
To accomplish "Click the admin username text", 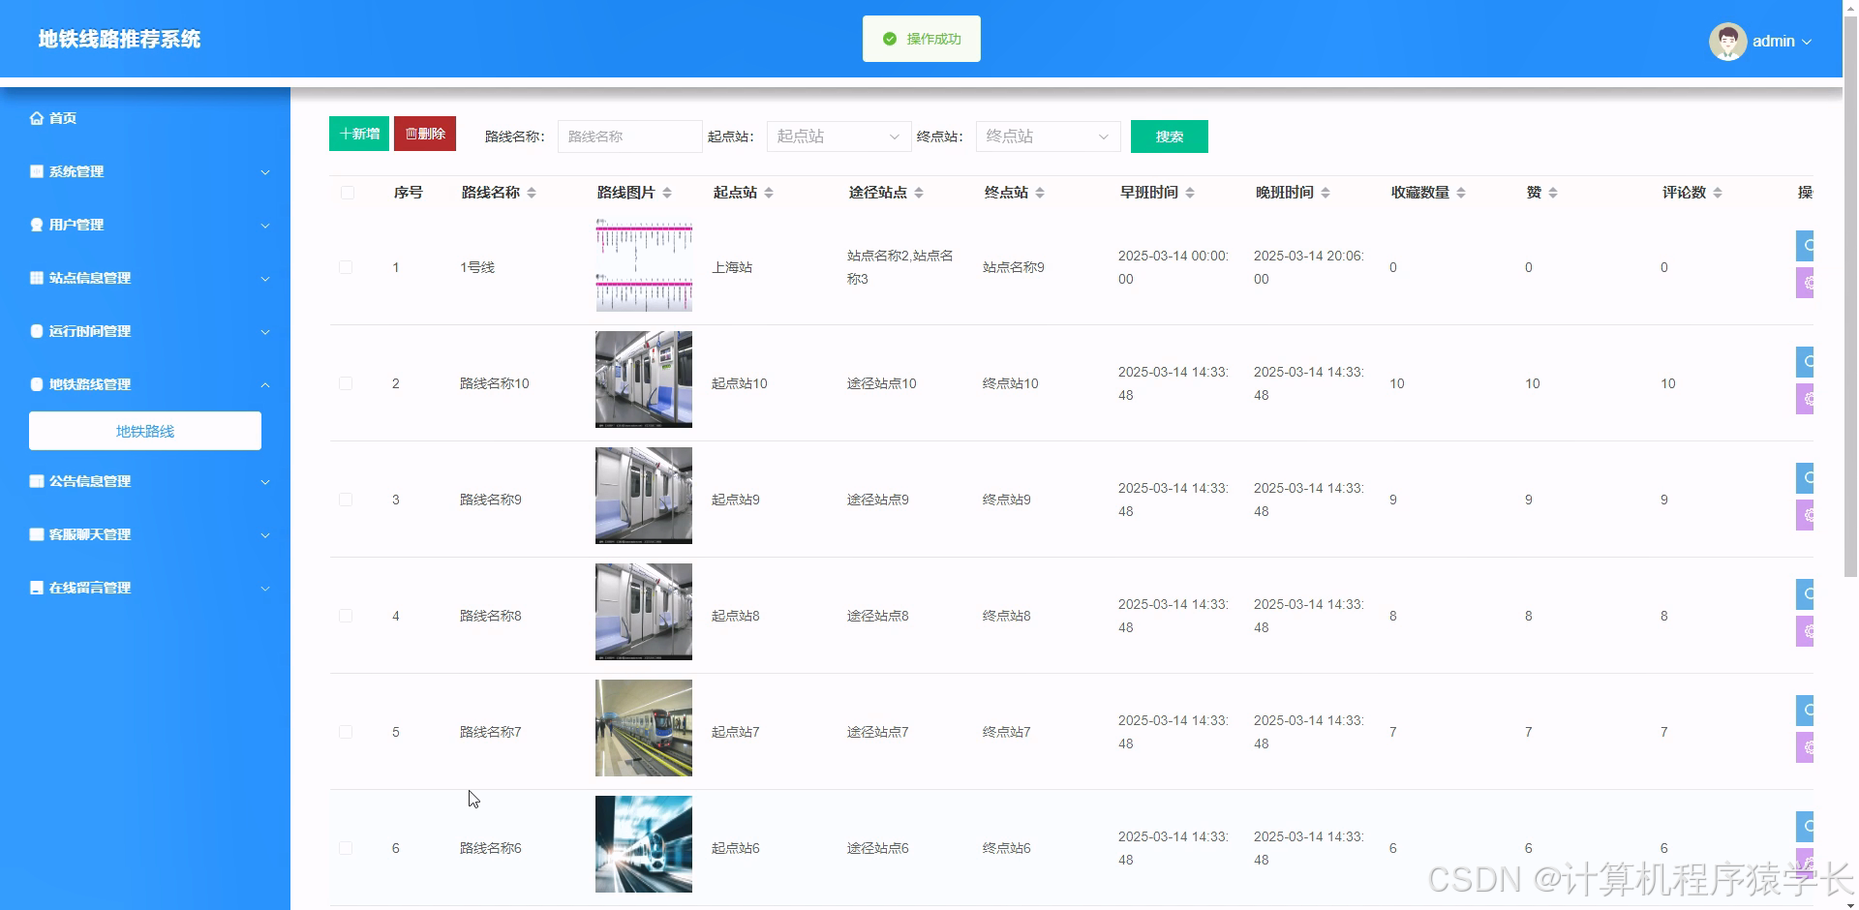I will (x=1774, y=41).
